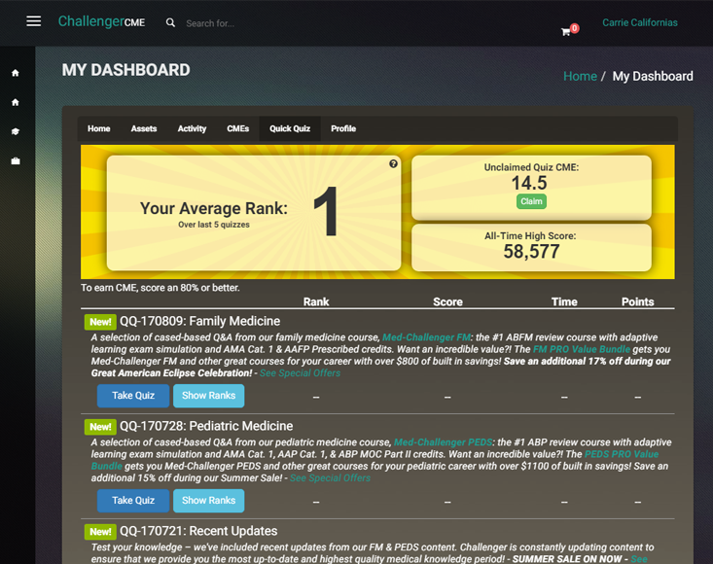Click the QQ-170721: Recent Updates title
The image size is (713, 564).
(198, 531)
